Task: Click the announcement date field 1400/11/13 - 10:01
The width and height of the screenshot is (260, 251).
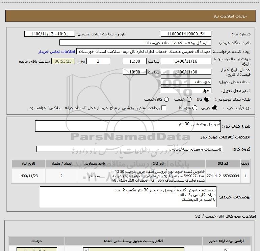Action: [50, 34]
